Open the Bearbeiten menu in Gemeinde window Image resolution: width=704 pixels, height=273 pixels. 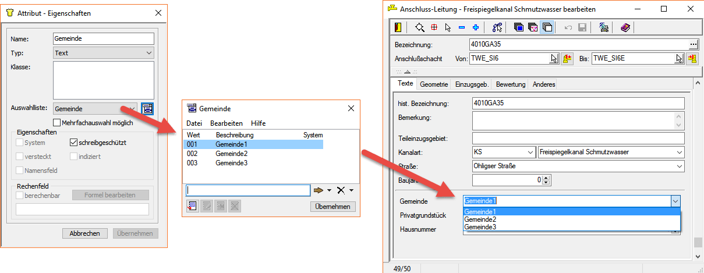(x=226, y=123)
